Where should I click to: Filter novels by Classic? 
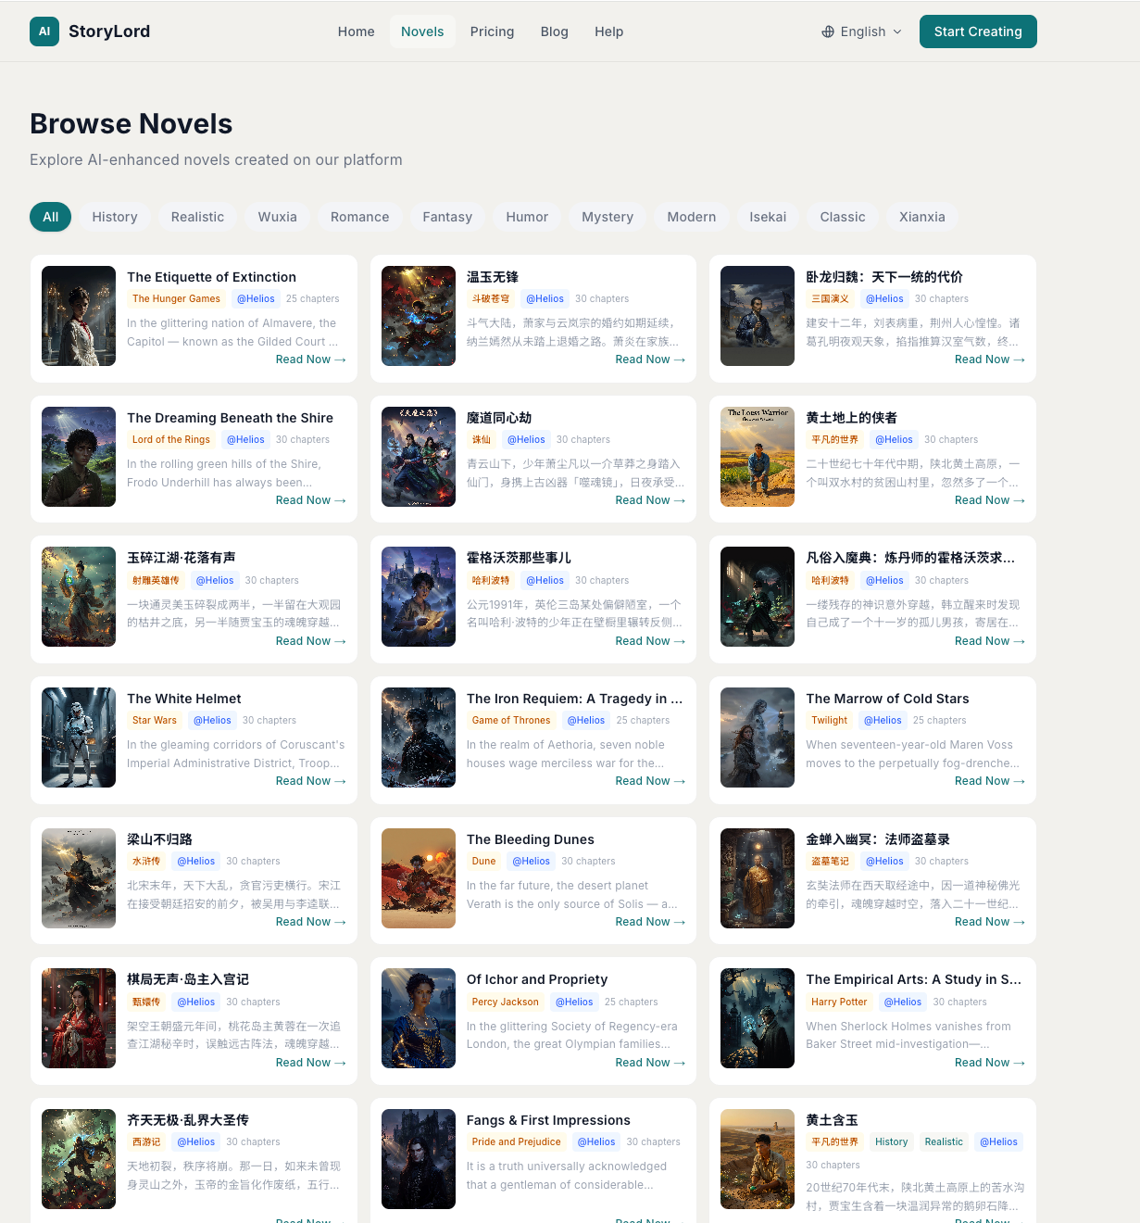tap(843, 217)
